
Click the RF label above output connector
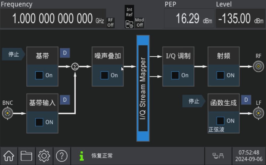pos(259,56)
